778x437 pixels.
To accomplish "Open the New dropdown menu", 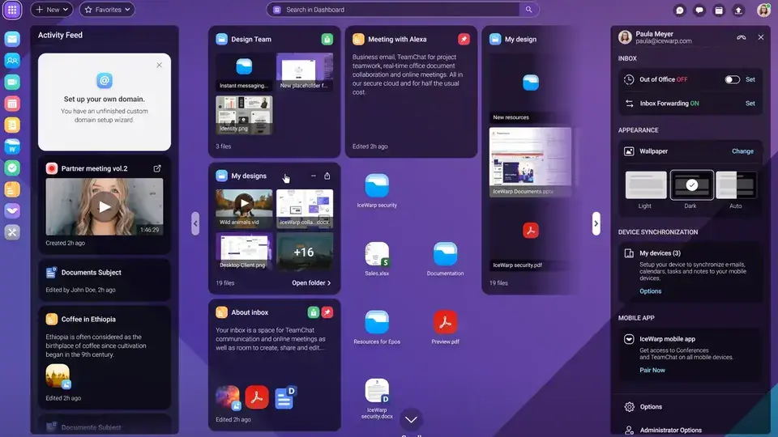I will [52, 10].
